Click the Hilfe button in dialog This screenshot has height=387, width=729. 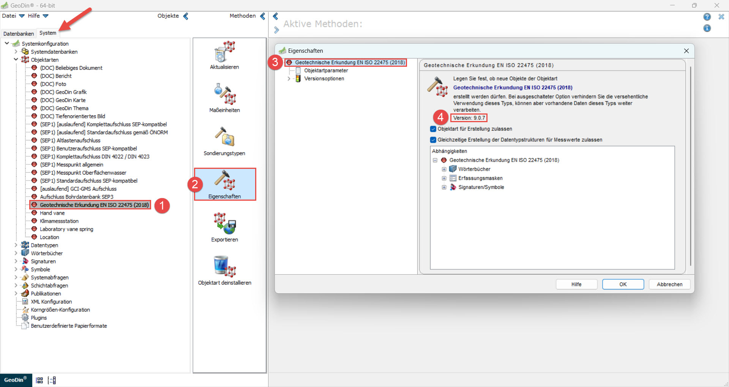point(576,284)
